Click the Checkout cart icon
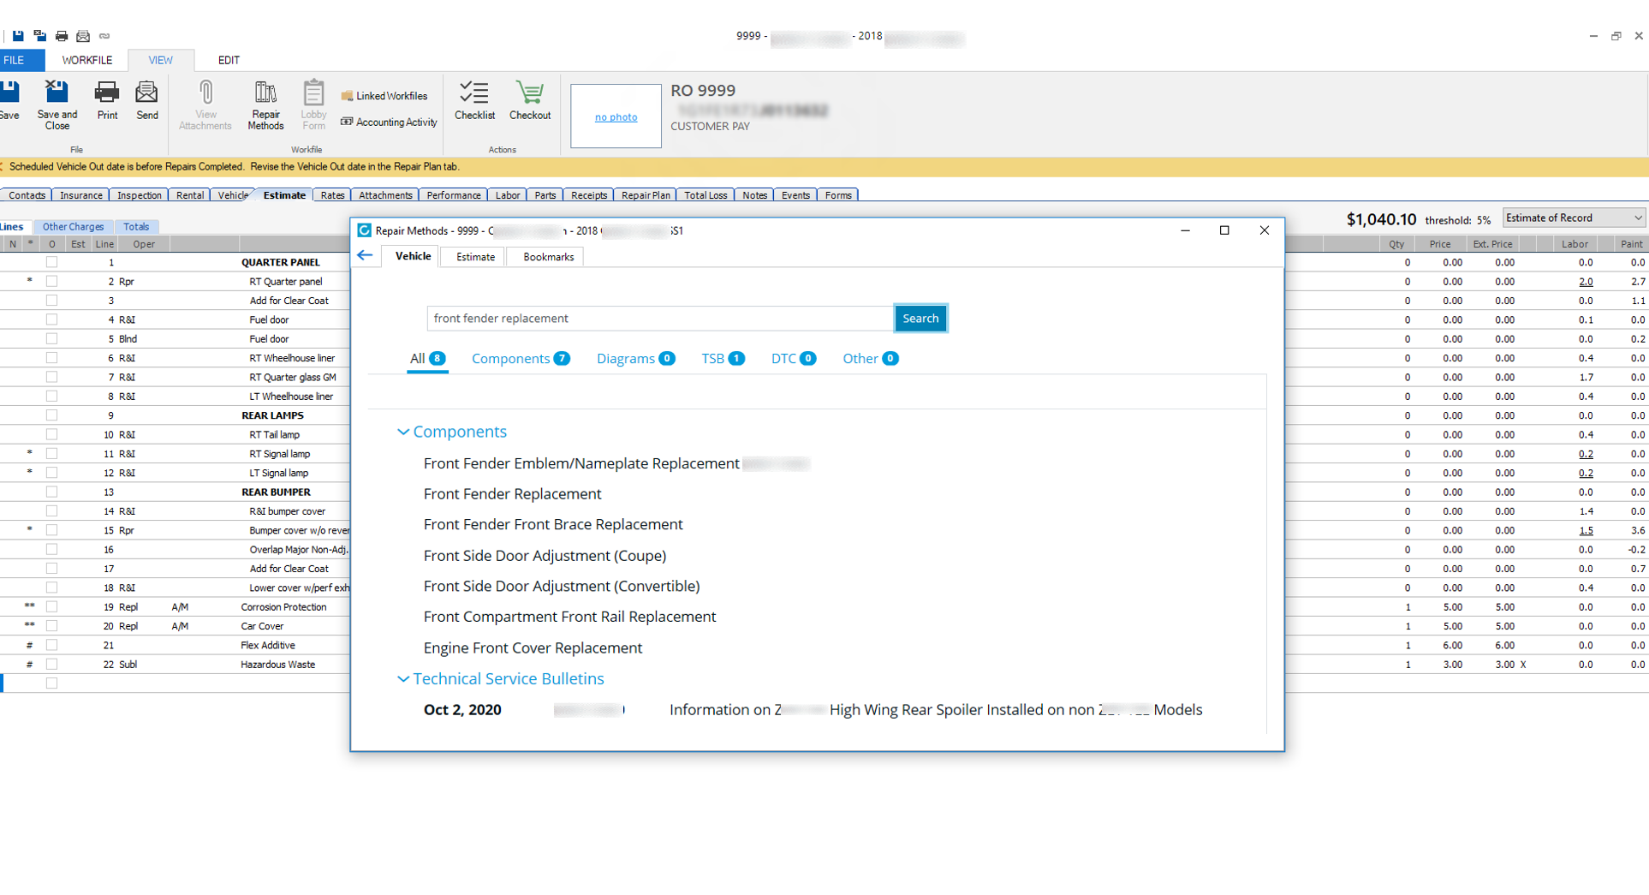Screen dimensions: 1649x895 point(530,100)
